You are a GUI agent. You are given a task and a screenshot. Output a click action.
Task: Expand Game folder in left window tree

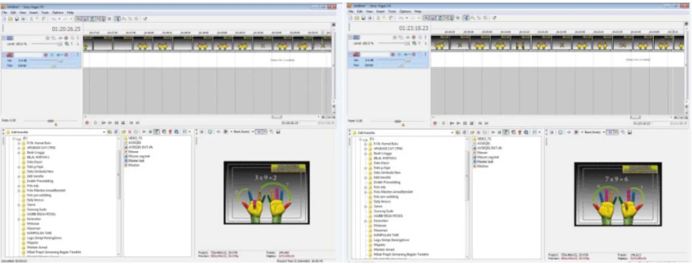[19, 205]
